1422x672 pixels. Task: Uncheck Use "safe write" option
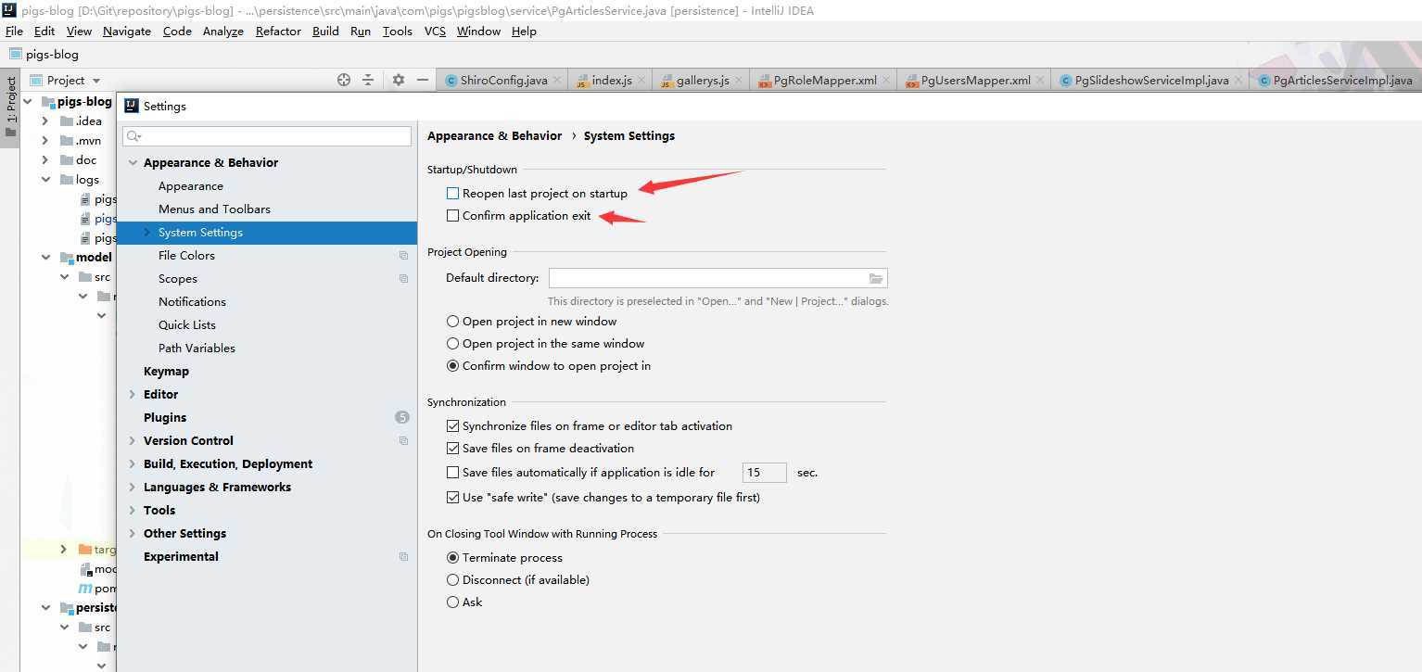click(x=452, y=498)
